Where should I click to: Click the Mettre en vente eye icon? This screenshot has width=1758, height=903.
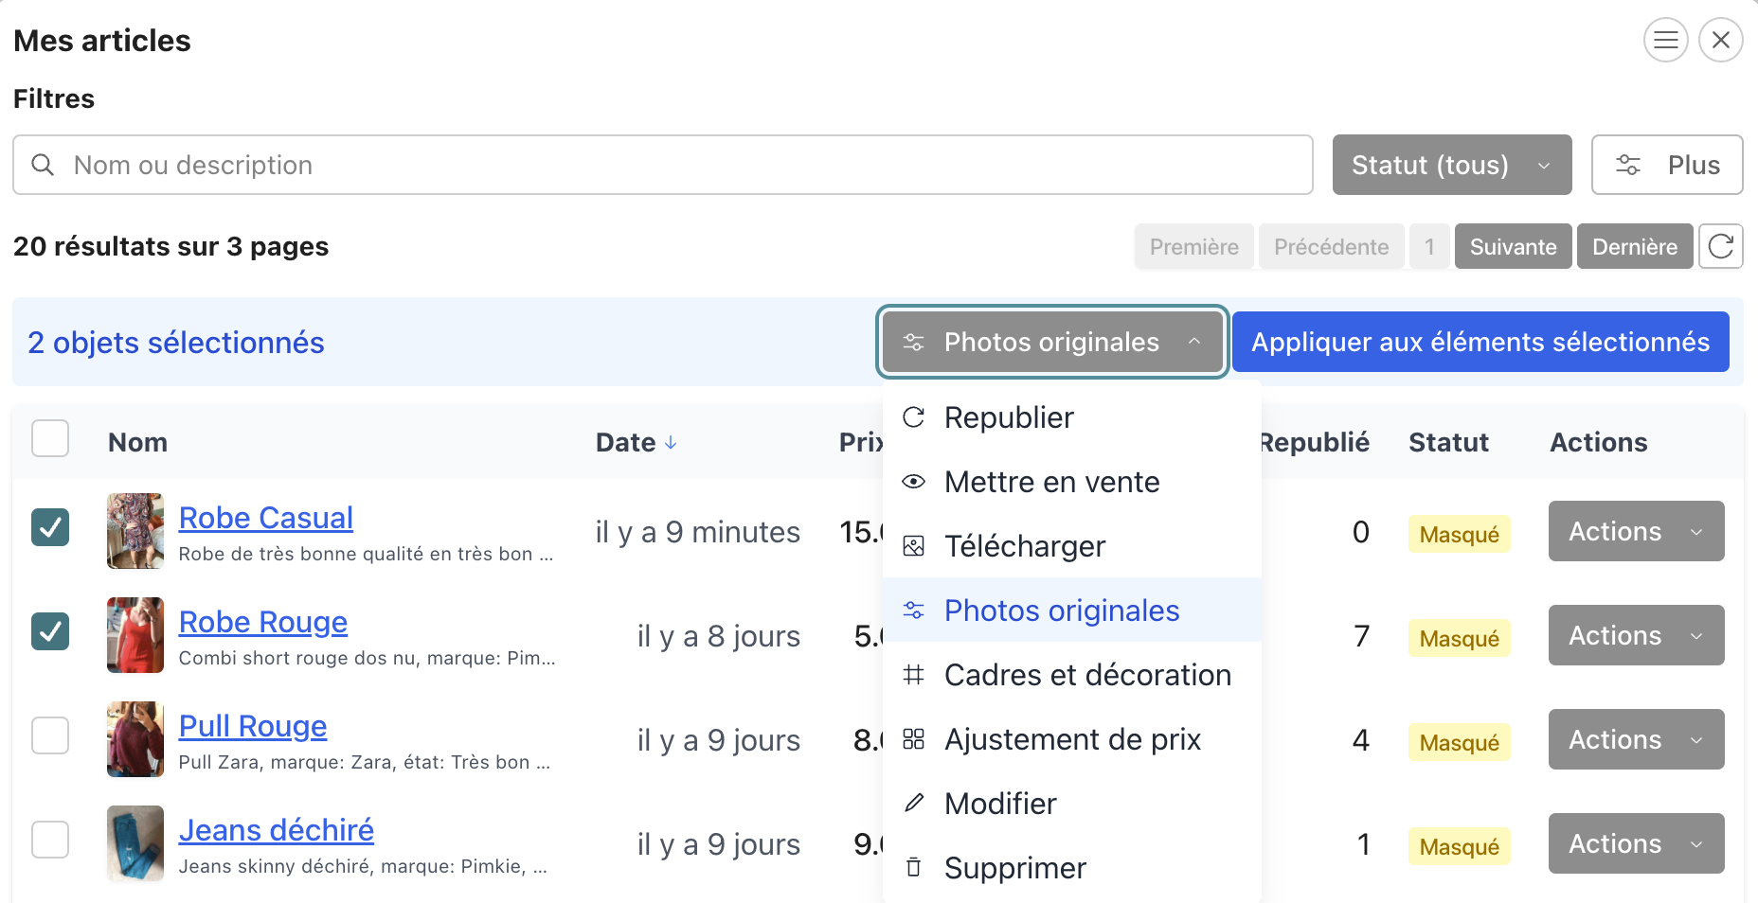tap(913, 482)
